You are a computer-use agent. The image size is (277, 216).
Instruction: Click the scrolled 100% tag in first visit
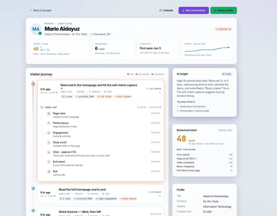84,97
